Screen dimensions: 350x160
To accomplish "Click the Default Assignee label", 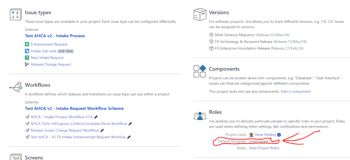I will [x=232, y=141].
